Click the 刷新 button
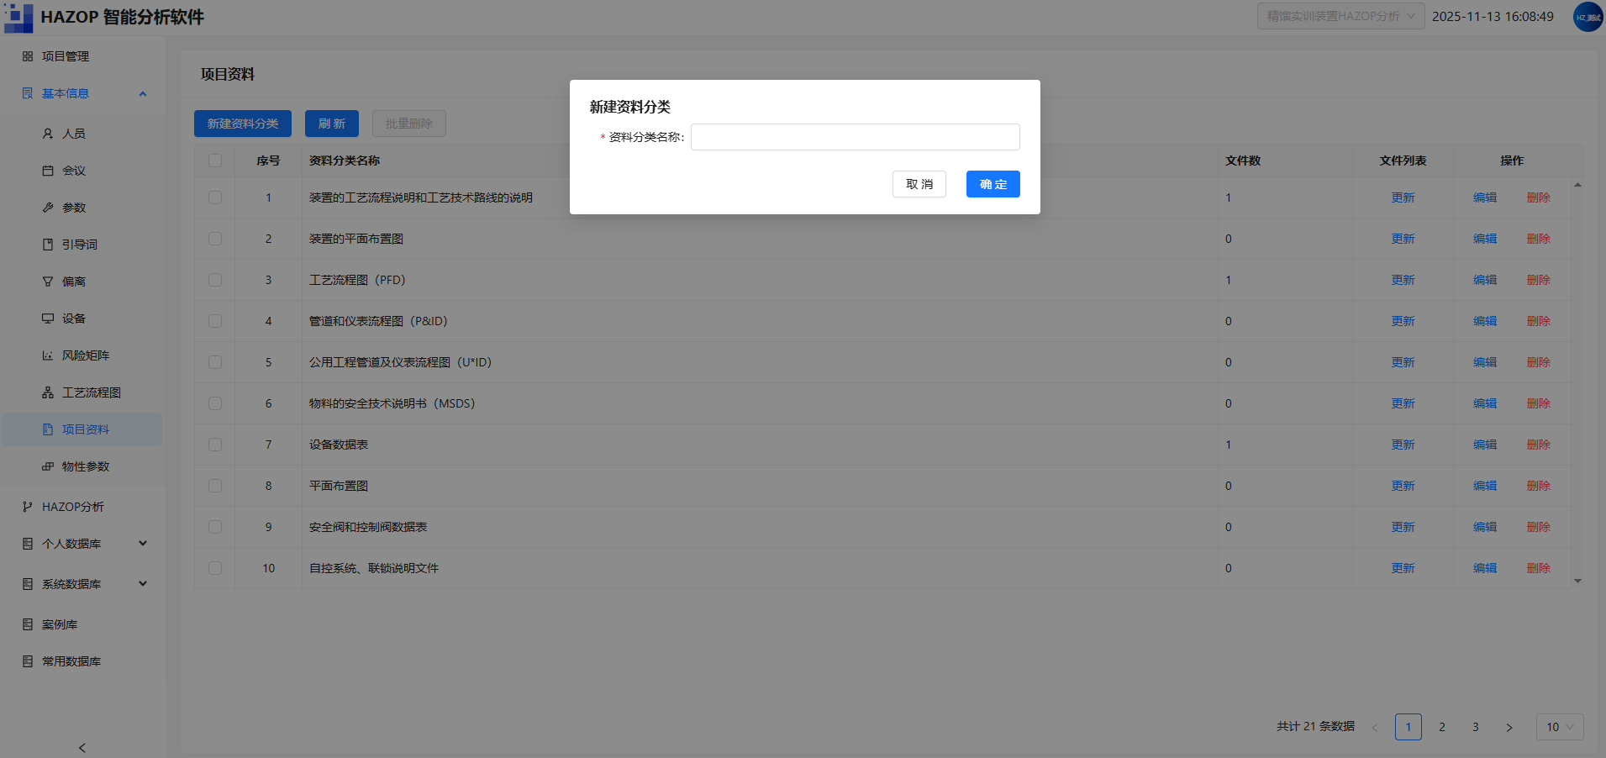1606x758 pixels. [x=332, y=124]
